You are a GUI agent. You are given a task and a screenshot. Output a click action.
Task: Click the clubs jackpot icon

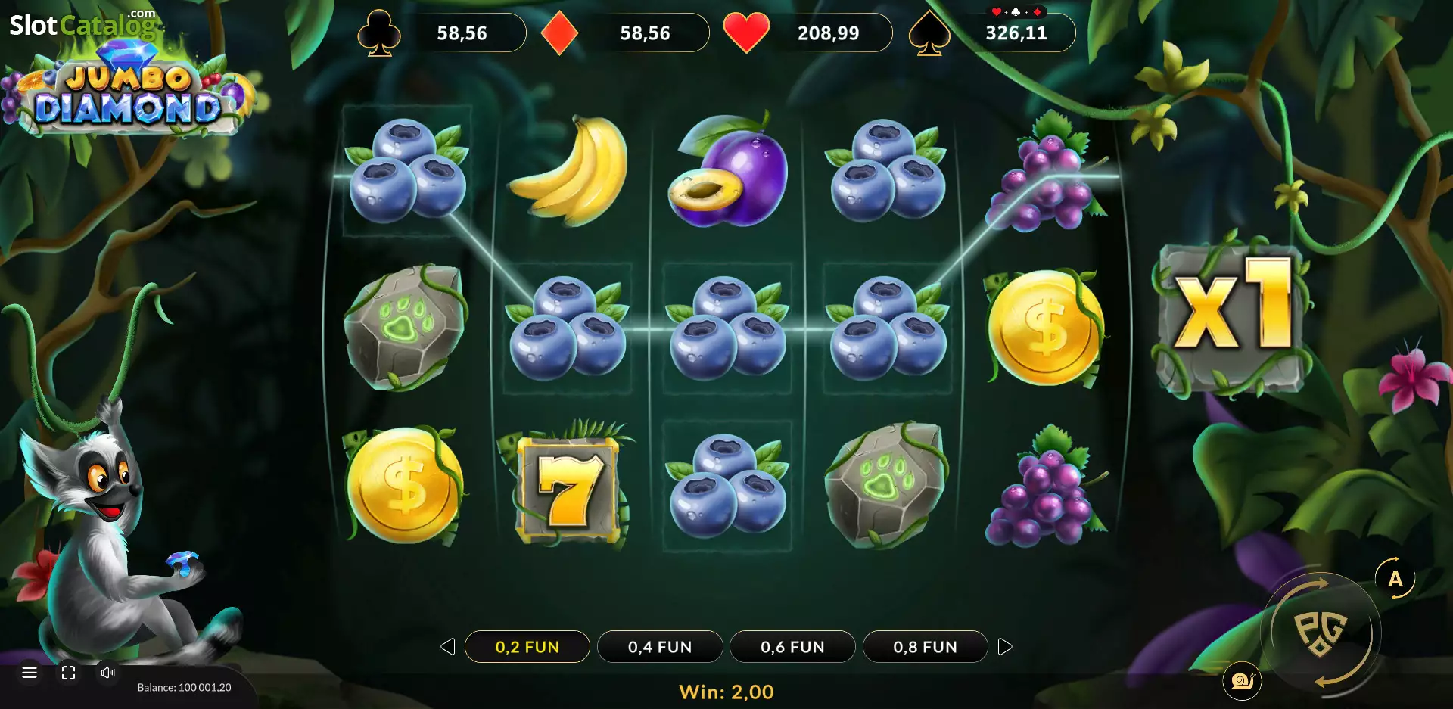pyautogui.click(x=379, y=33)
